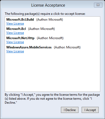105x119 pixels.
Task: Click author label beside WindowsAzure.MobileServices
Action: click(67, 47)
